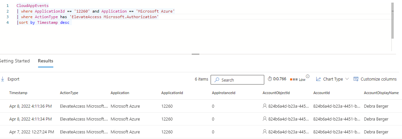Click the query run time clock icon
Screen dimensions: 402x139
pos(270,79)
